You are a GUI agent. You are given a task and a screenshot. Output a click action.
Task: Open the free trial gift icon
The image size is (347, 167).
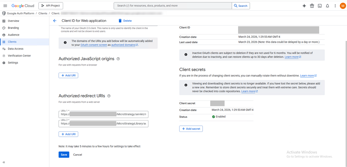tap(312, 6)
